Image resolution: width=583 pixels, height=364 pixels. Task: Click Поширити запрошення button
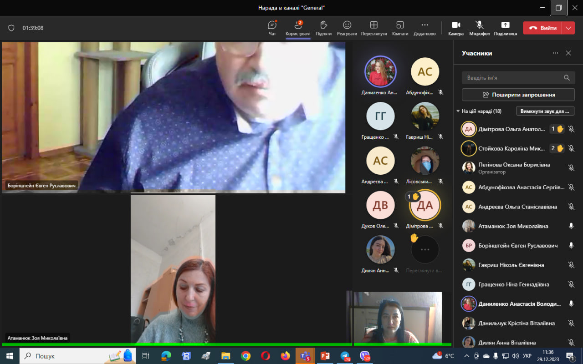[518, 95]
